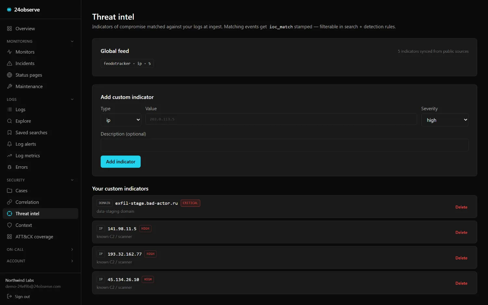The image size is (488, 305).
Task: Open Incidents page
Action: click(40, 63)
